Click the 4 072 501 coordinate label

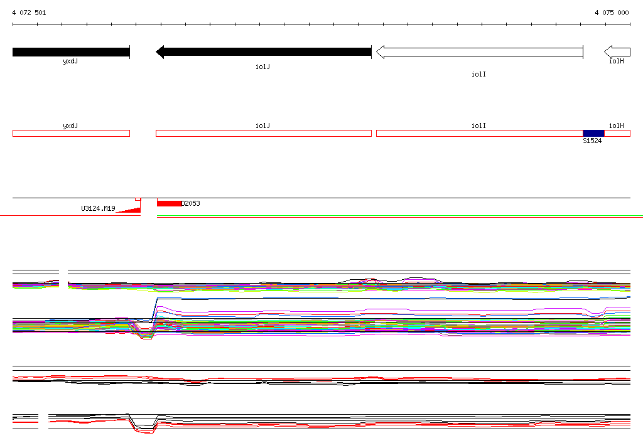click(x=29, y=13)
